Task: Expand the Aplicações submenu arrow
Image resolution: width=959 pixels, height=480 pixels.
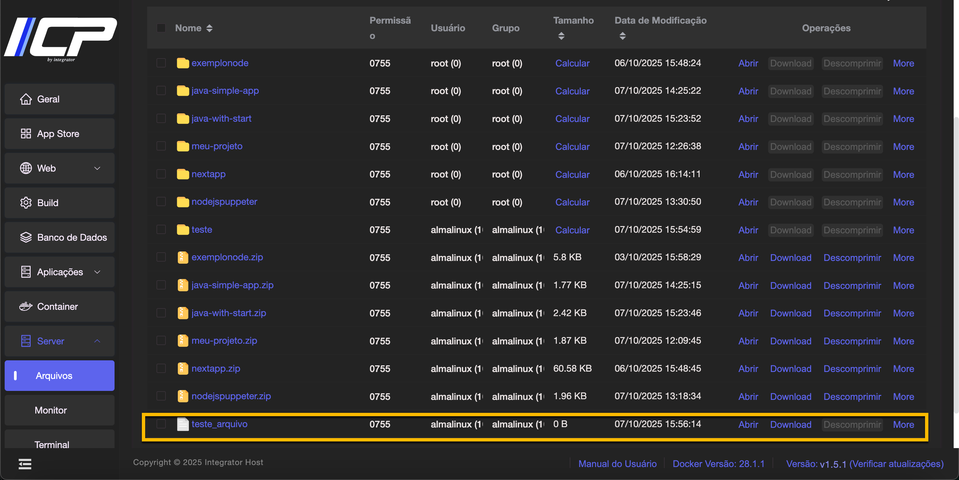Action: point(97,272)
